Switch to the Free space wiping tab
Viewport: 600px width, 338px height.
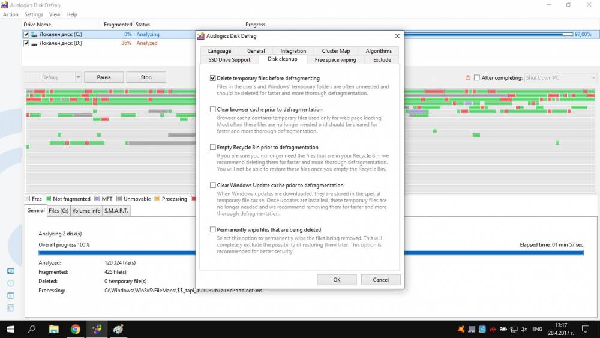point(335,59)
